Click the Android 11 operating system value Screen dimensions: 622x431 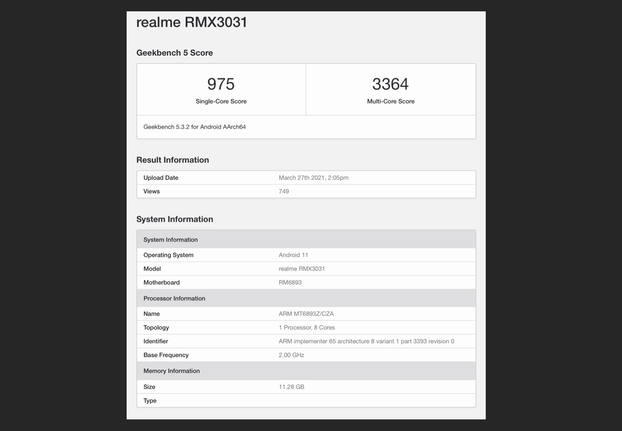click(293, 255)
